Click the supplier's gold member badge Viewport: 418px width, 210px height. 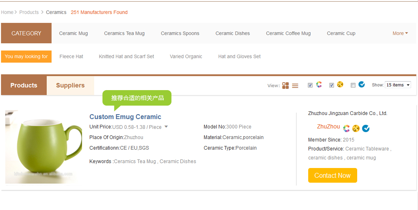(356, 128)
